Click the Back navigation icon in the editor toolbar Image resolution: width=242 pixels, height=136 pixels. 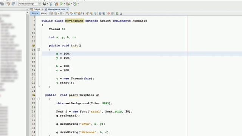click(x=56, y=14)
